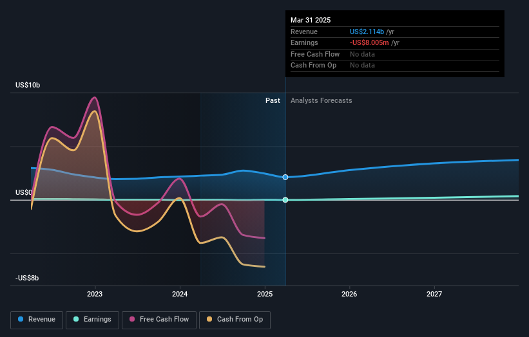
Task: Toggle the Free Cash Flow legend series
Action: [159, 320]
